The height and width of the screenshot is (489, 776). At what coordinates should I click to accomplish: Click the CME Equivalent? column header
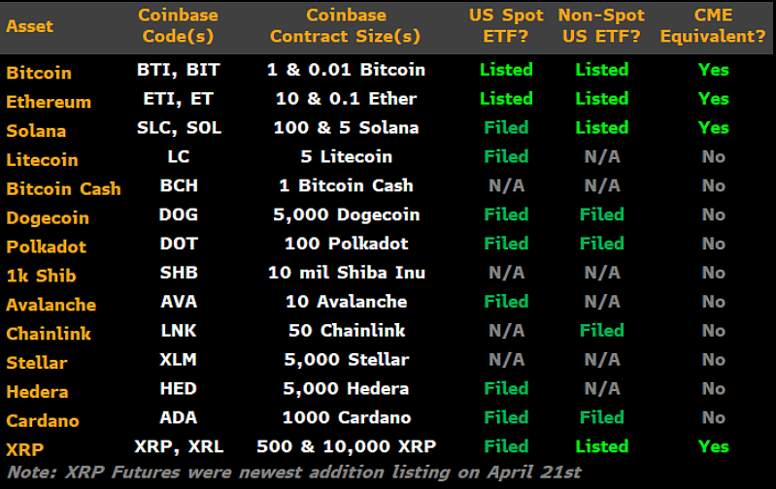[x=714, y=26]
